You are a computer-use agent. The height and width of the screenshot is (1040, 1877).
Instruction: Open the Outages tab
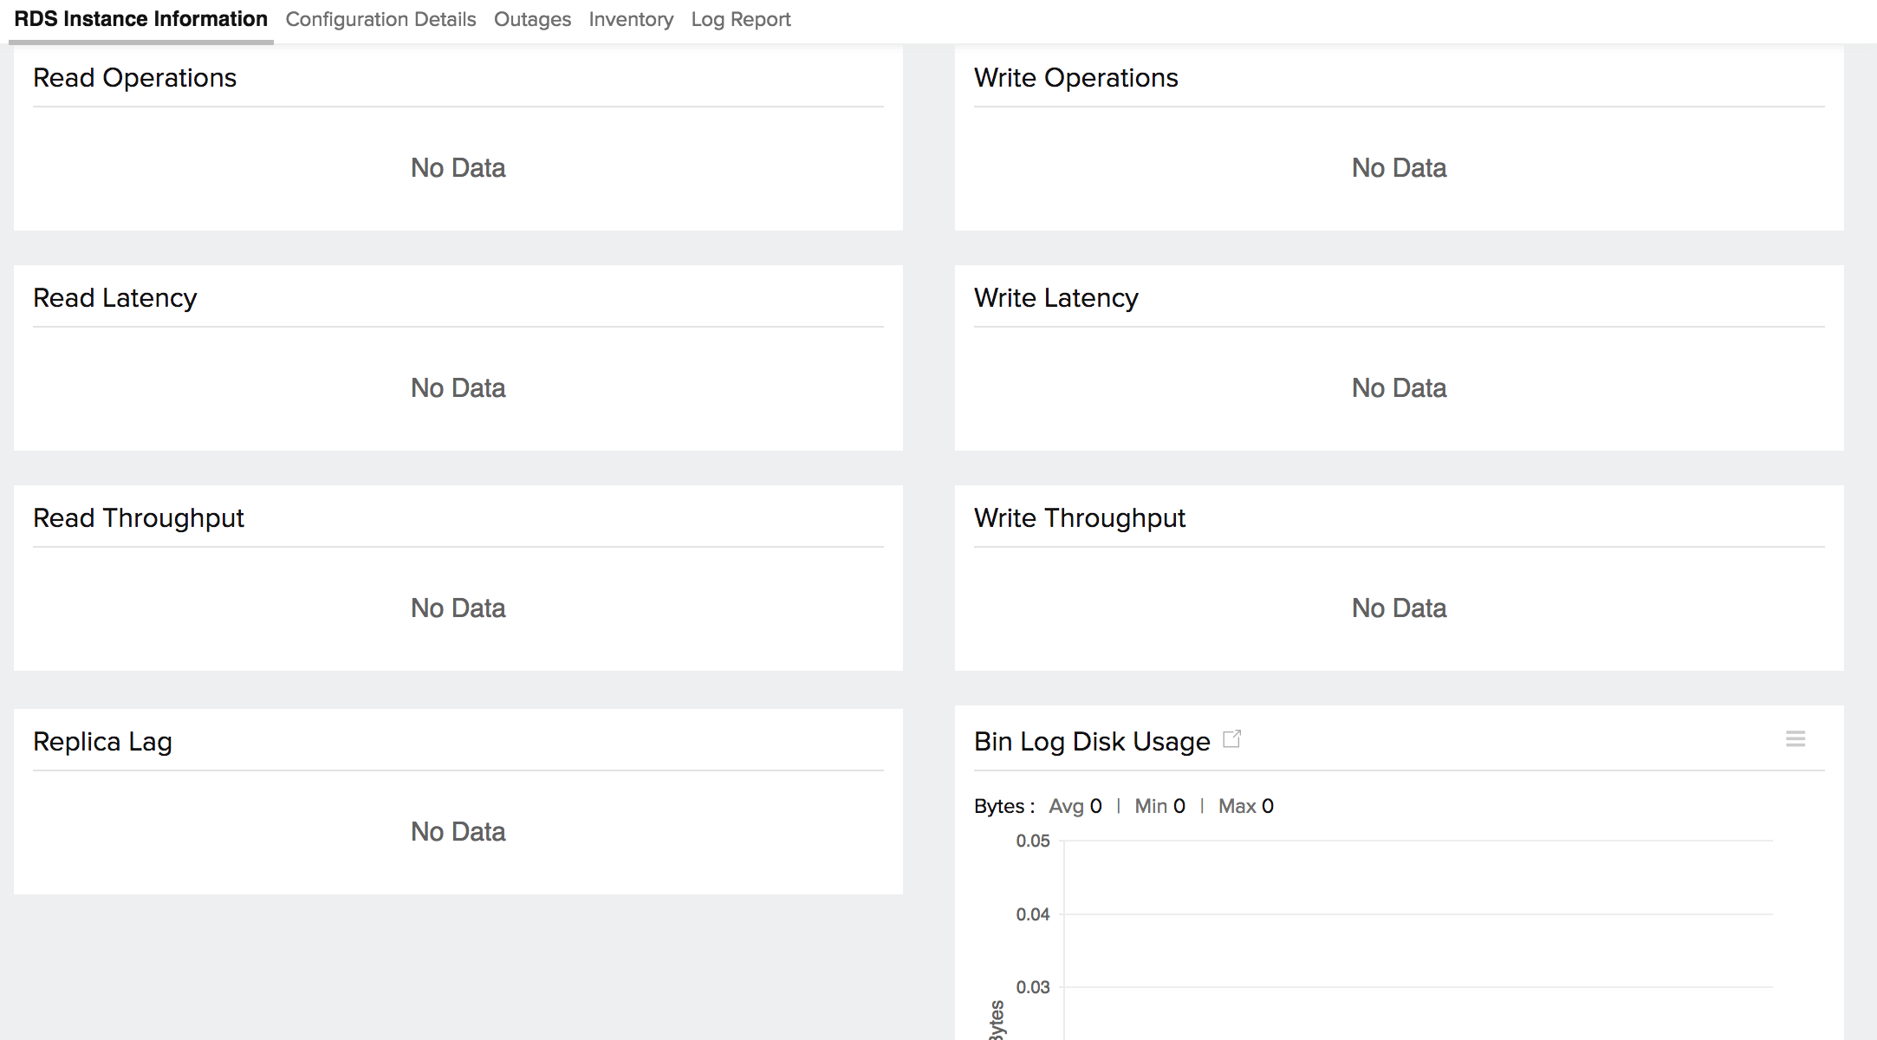[x=532, y=19]
